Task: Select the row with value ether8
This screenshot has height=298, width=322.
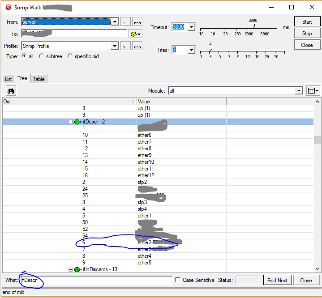Action: coord(158,149)
